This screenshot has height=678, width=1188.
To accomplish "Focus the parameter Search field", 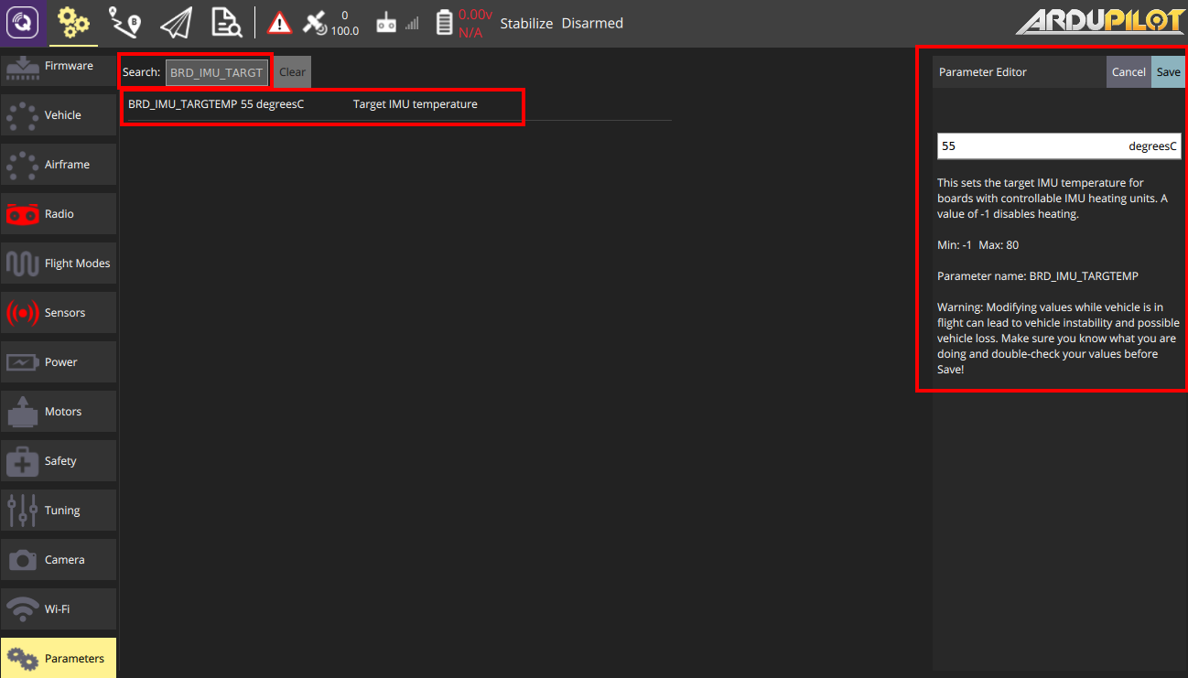I will pos(217,72).
